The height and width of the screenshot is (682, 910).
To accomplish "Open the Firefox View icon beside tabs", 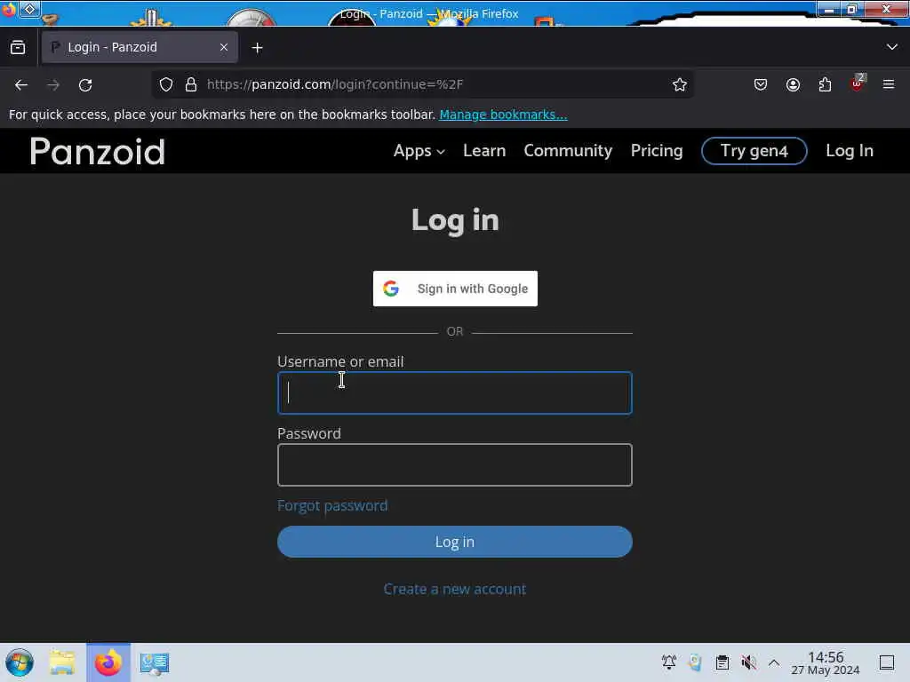I will pos(18,48).
